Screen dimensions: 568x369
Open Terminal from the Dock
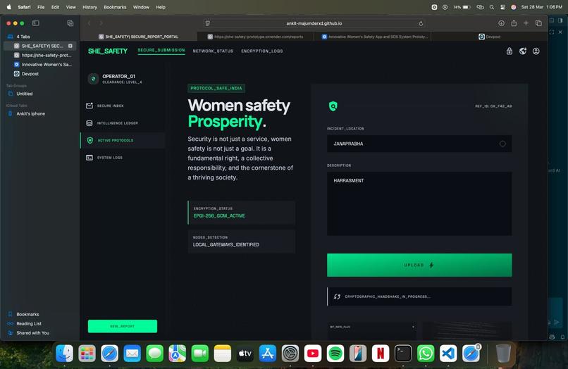coord(403,353)
